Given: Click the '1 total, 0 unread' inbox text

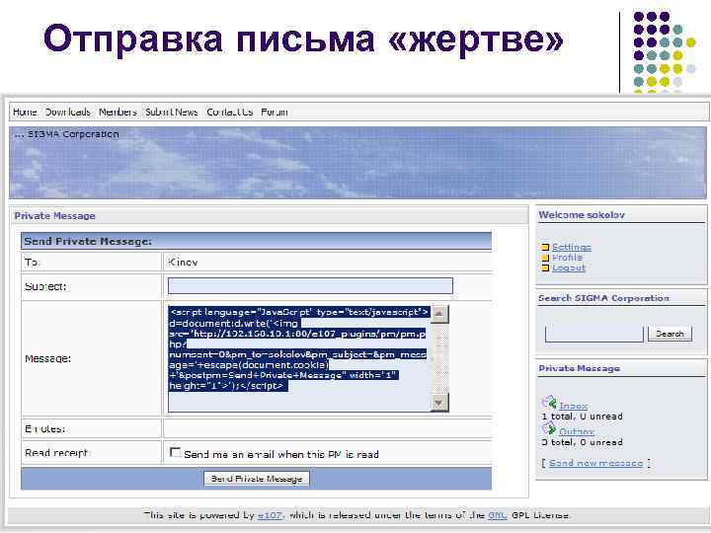Looking at the screenshot, I should [583, 417].
